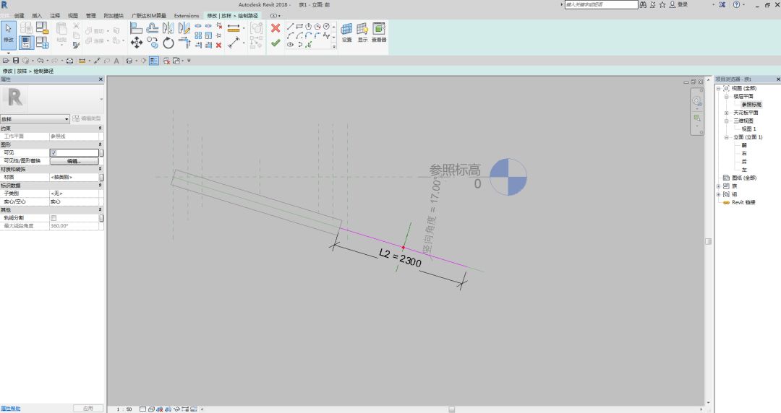Click the Save icon in quick access toolbar

click(16, 61)
